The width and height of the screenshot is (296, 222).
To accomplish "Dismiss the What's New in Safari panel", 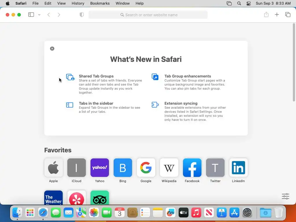I will point(52,49).
